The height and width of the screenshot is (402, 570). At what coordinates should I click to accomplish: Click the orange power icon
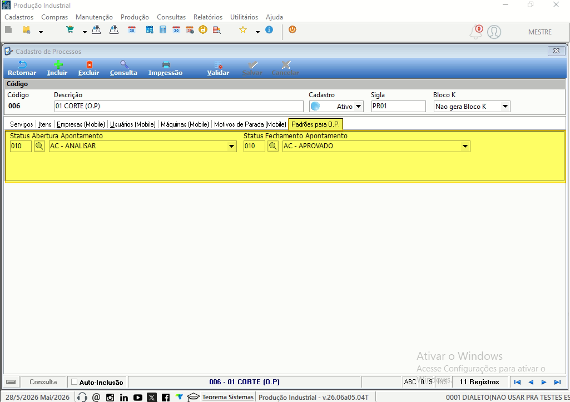(293, 29)
